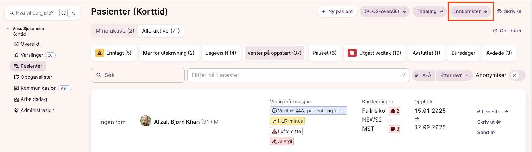Switch to the Mine aktive (2) tab
Viewport: 532px width, 152px height.
115,31
